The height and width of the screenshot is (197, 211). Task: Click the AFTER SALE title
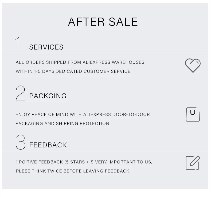tap(103, 22)
